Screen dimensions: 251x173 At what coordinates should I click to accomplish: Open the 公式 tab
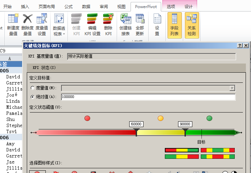(69, 7)
